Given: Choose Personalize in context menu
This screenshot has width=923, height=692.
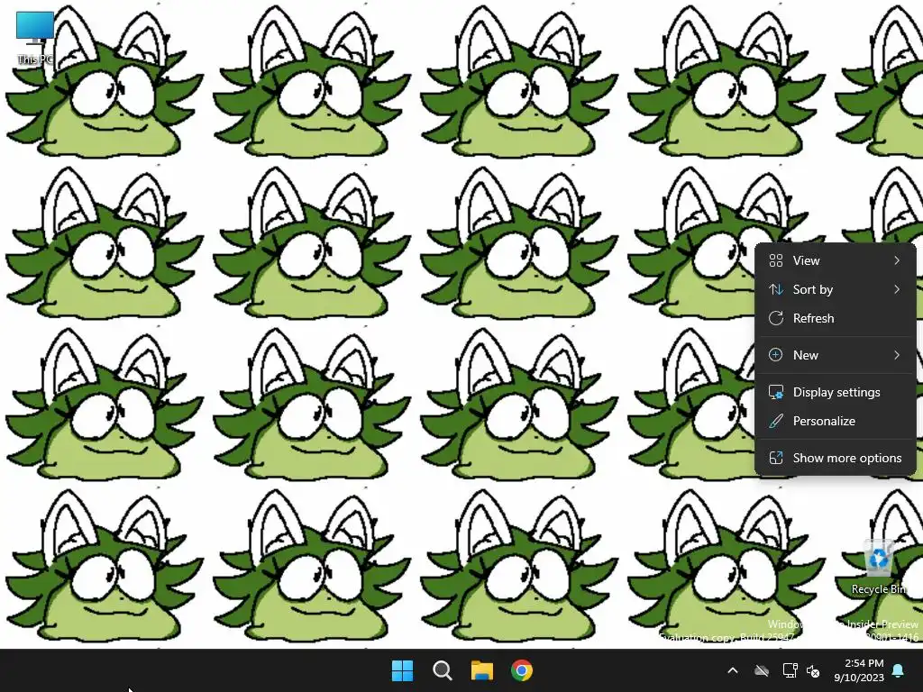Looking at the screenshot, I should tap(836, 421).
